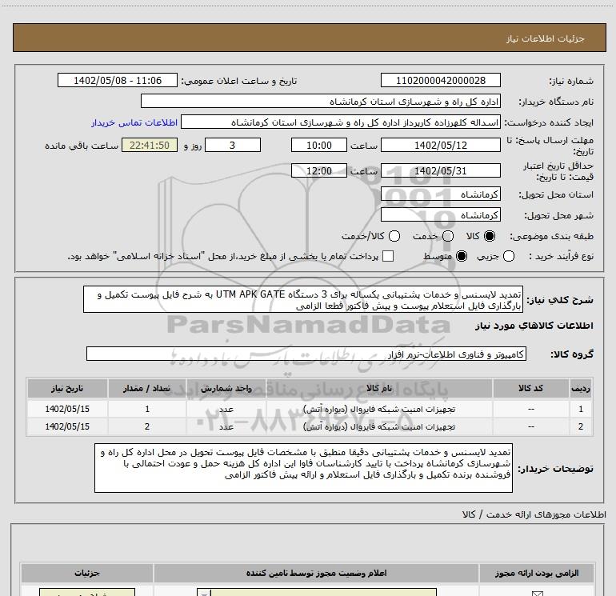The image size is (616, 596).
Task: Click the announcement date field 1402/05/08 - 11:06
Action: tap(118, 81)
